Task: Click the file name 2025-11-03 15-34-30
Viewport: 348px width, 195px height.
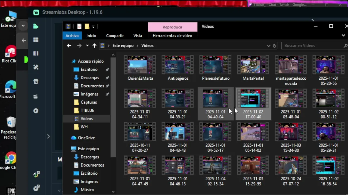Action: click(x=291, y=148)
